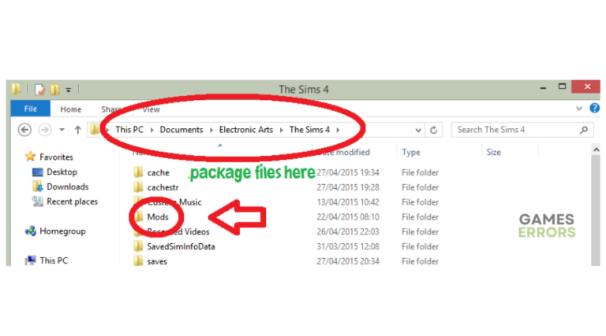
Task: Select the SavedSimInfoData folder
Action: pos(181,246)
